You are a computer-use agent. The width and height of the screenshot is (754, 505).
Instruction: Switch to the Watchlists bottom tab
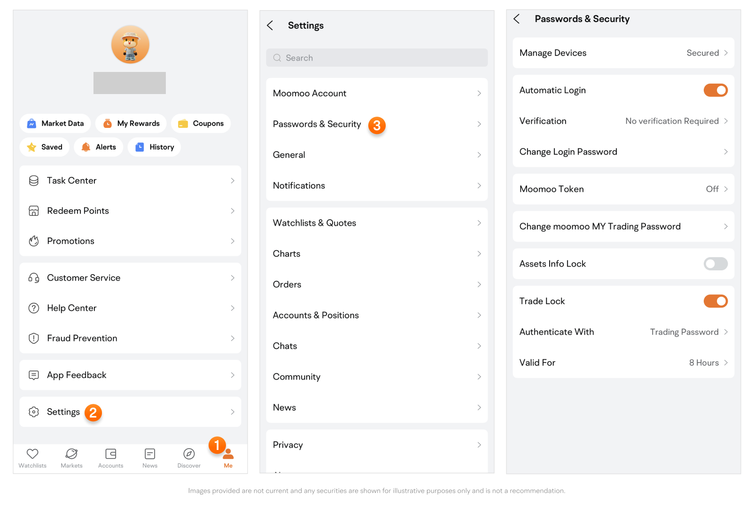(x=32, y=458)
